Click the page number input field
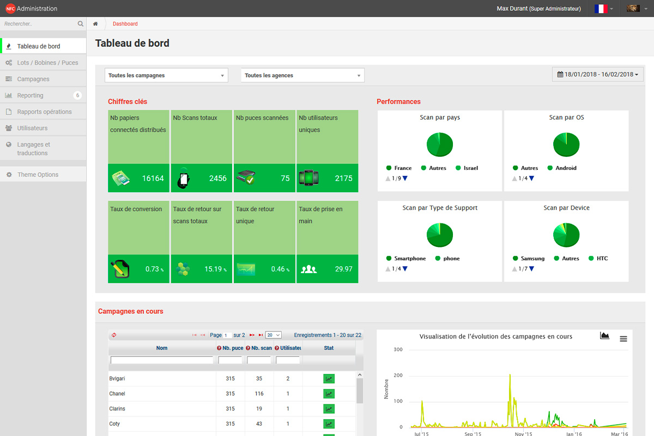Image resolution: width=654 pixels, height=436 pixels. [227, 335]
